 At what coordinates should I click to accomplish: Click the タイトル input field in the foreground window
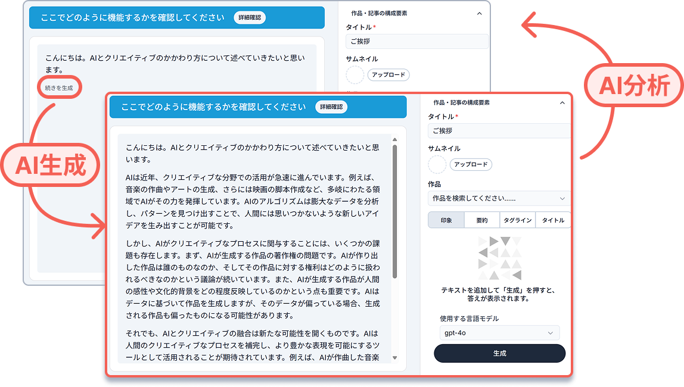pos(498,131)
